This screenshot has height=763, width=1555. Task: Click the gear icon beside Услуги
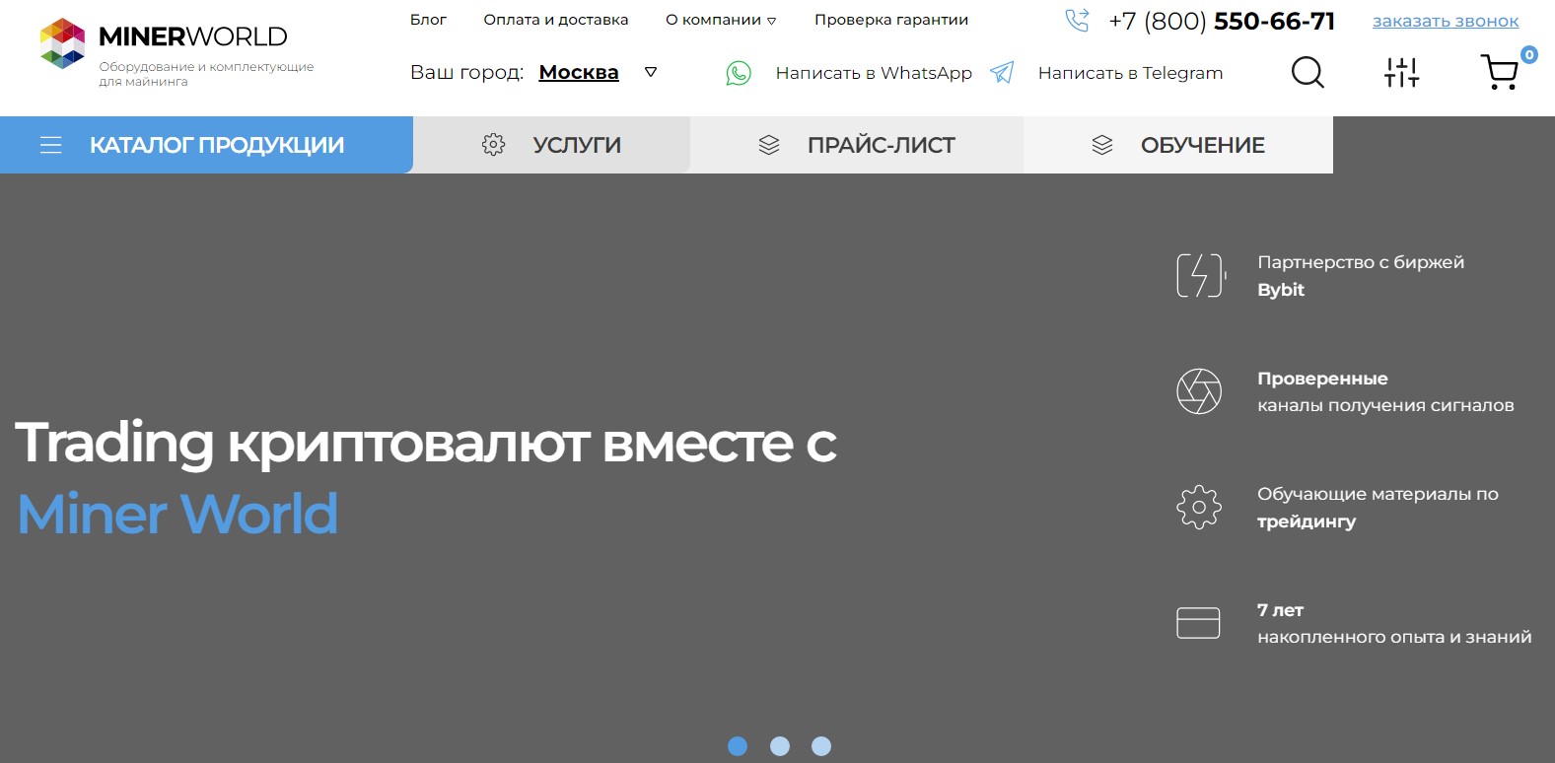tap(493, 145)
